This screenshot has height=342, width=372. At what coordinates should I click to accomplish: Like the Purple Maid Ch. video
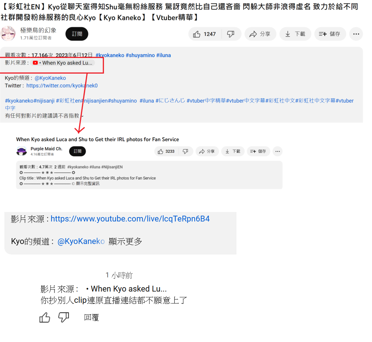click(x=166, y=151)
